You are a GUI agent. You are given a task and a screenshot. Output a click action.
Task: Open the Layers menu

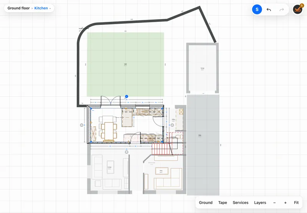pos(260,203)
